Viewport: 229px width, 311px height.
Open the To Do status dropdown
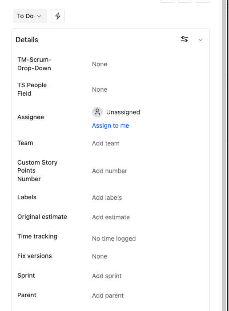pos(30,16)
